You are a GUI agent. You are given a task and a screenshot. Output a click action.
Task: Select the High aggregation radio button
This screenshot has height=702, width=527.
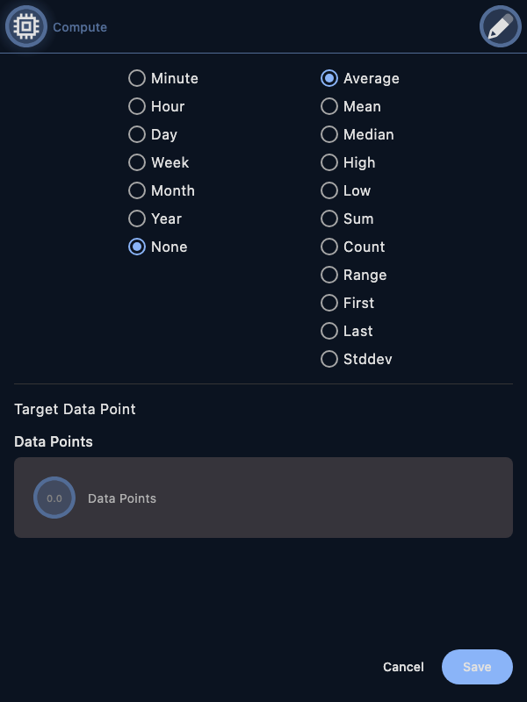pyautogui.click(x=329, y=162)
